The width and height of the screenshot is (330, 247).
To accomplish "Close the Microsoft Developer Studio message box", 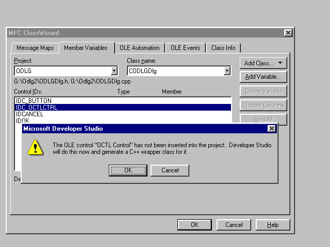I will (x=271, y=129).
